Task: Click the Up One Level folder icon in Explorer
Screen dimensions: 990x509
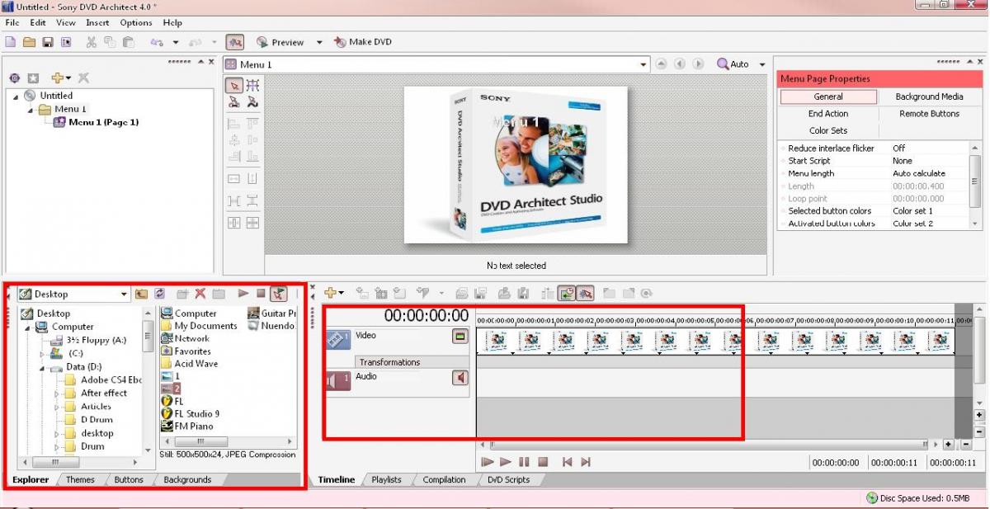Action: click(141, 294)
